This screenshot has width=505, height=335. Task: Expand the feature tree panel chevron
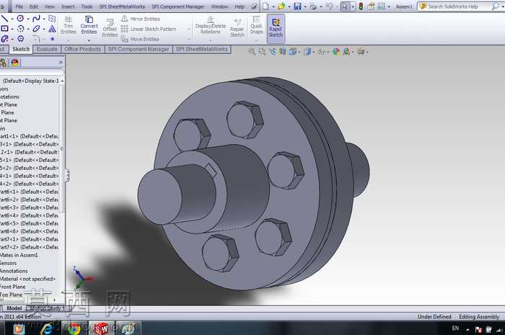click(x=61, y=62)
